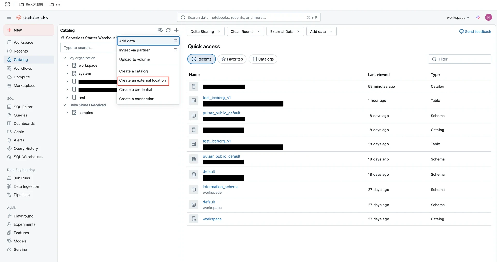Screen dimensions: 497x262
Task: Open Genie in the sidebar
Action: pos(29,132)
